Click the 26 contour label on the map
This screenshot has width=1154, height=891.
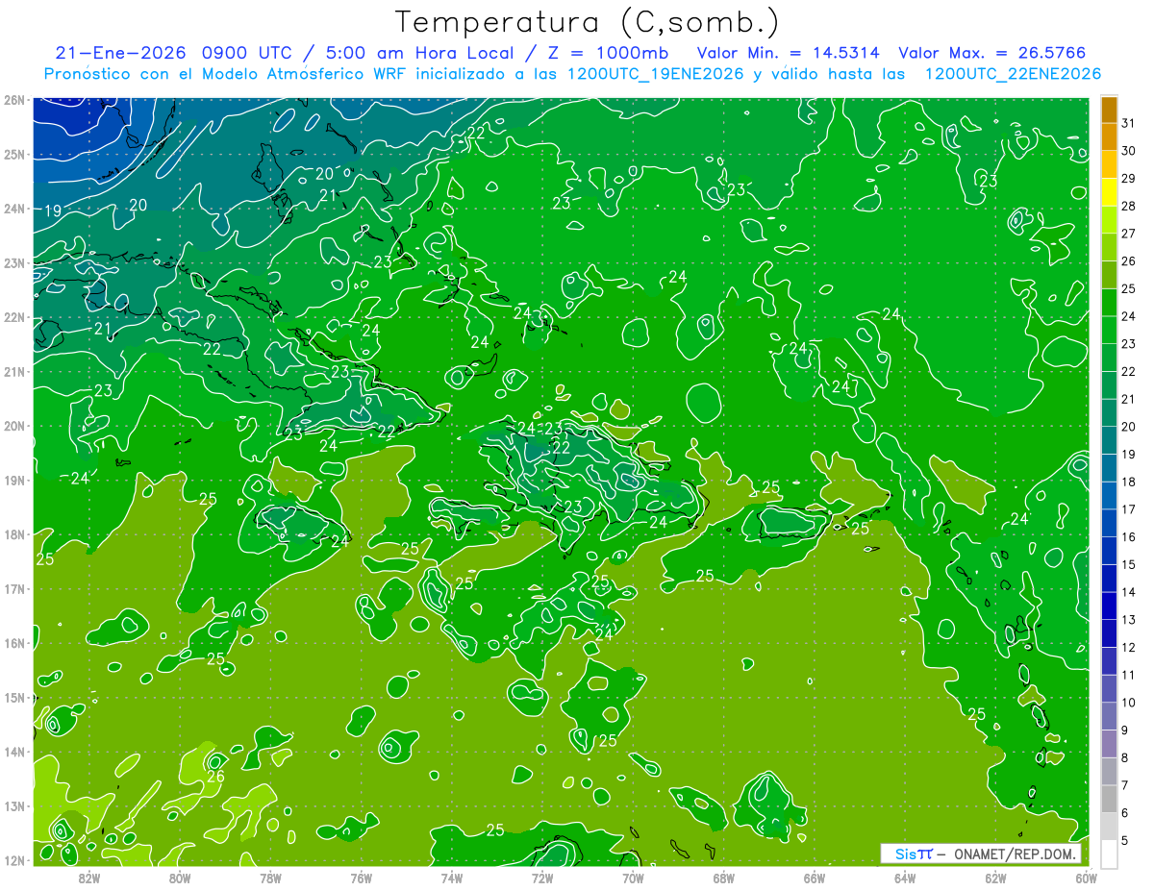[x=215, y=776]
